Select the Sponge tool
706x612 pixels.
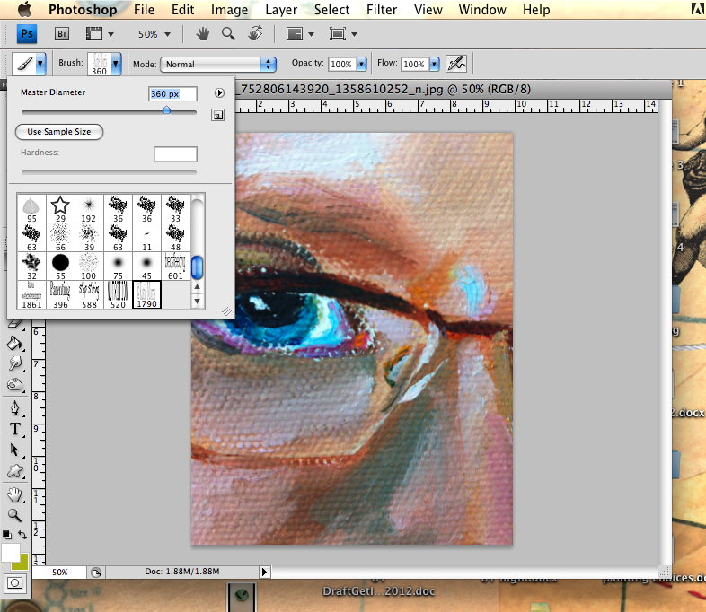click(15, 384)
